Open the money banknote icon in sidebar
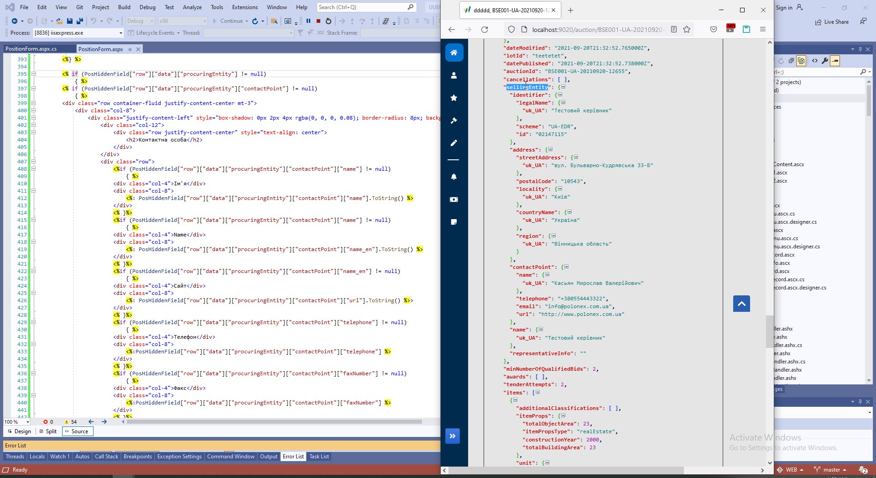 (x=454, y=200)
